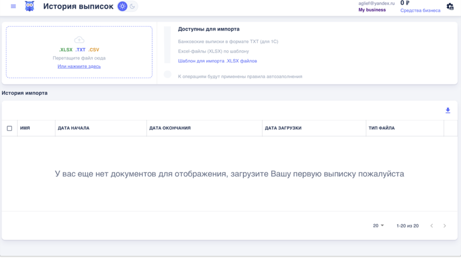
Task: Check the select-all checkbox in table header
Action: pyautogui.click(x=9, y=128)
